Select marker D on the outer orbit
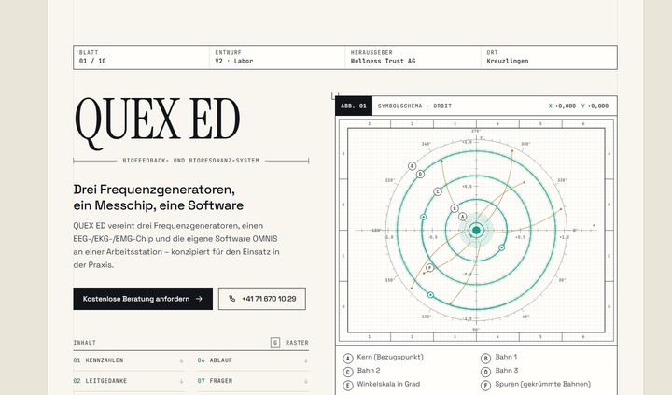This screenshot has height=395, width=672. [420, 174]
